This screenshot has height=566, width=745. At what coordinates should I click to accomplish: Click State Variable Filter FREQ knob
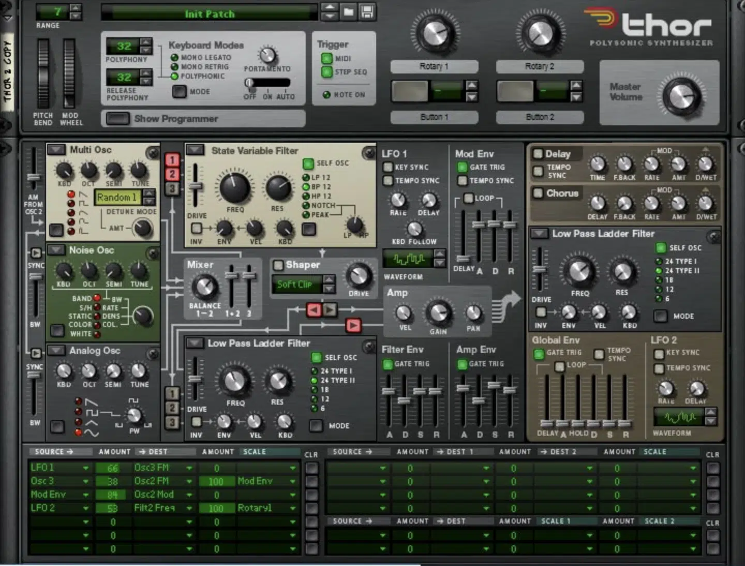[x=235, y=187]
